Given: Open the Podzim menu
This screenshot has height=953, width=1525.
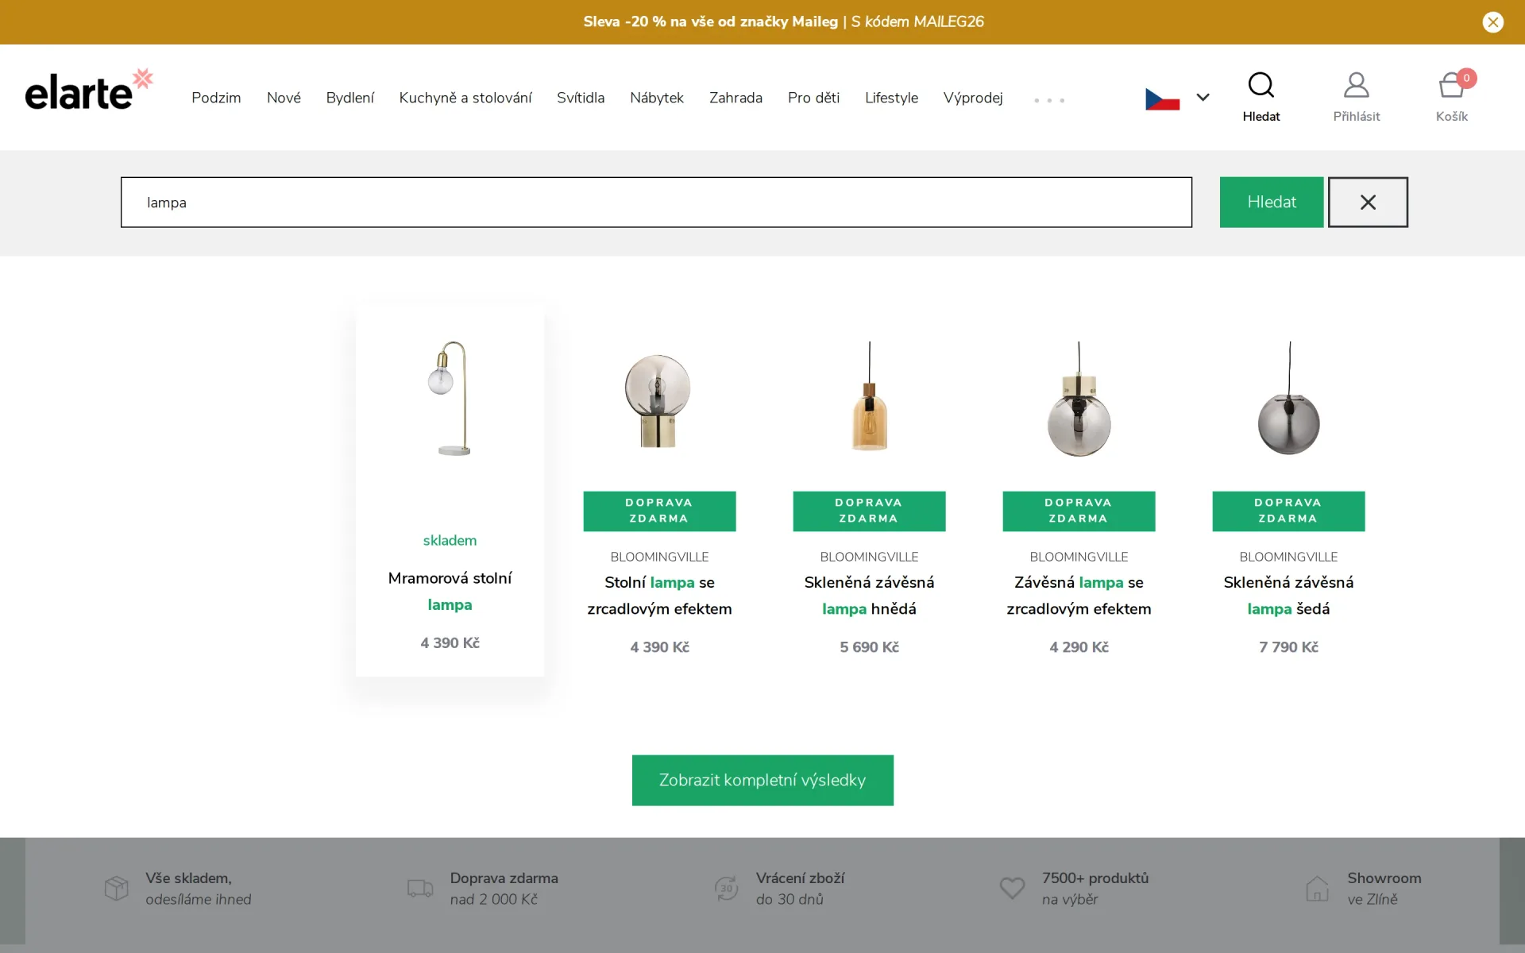Looking at the screenshot, I should [216, 98].
